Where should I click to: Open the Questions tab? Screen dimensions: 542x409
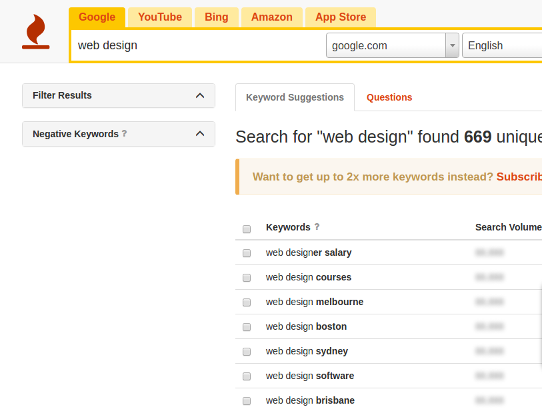coord(389,97)
